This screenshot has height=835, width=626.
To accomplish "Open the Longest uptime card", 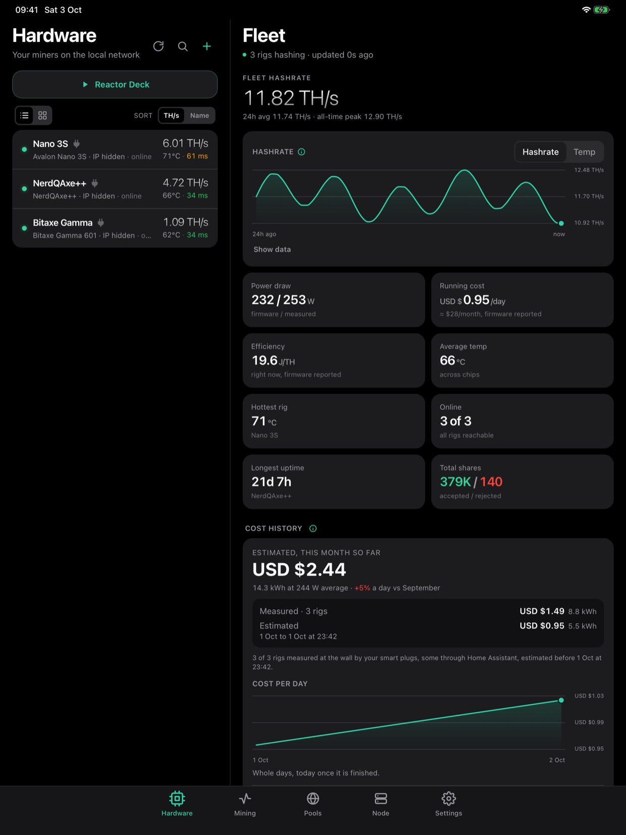I will click(334, 482).
